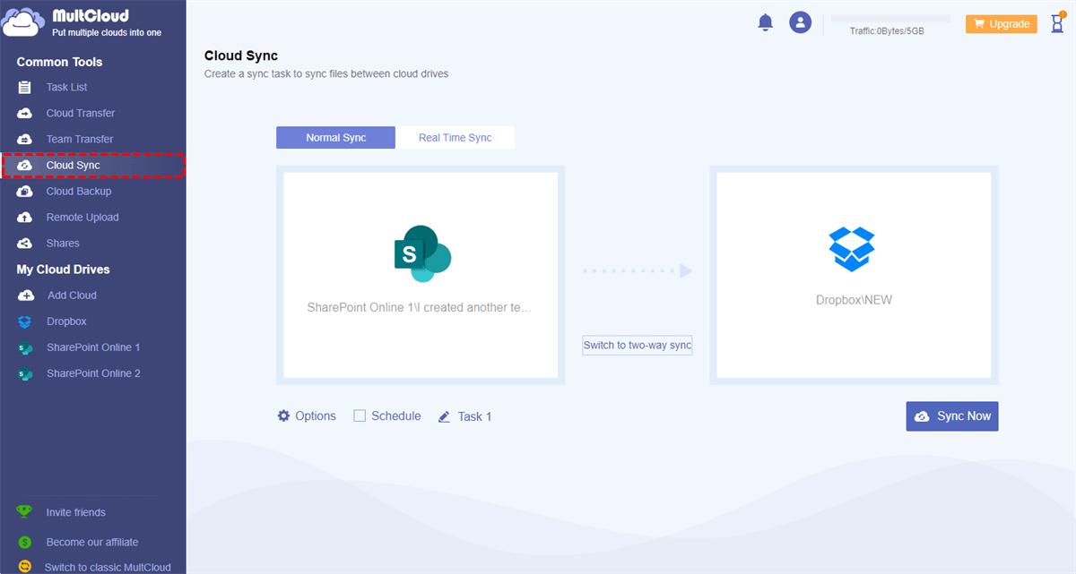Viewport: 1076px width, 574px height.
Task: Click Become our affiliate link
Action: coord(92,542)
